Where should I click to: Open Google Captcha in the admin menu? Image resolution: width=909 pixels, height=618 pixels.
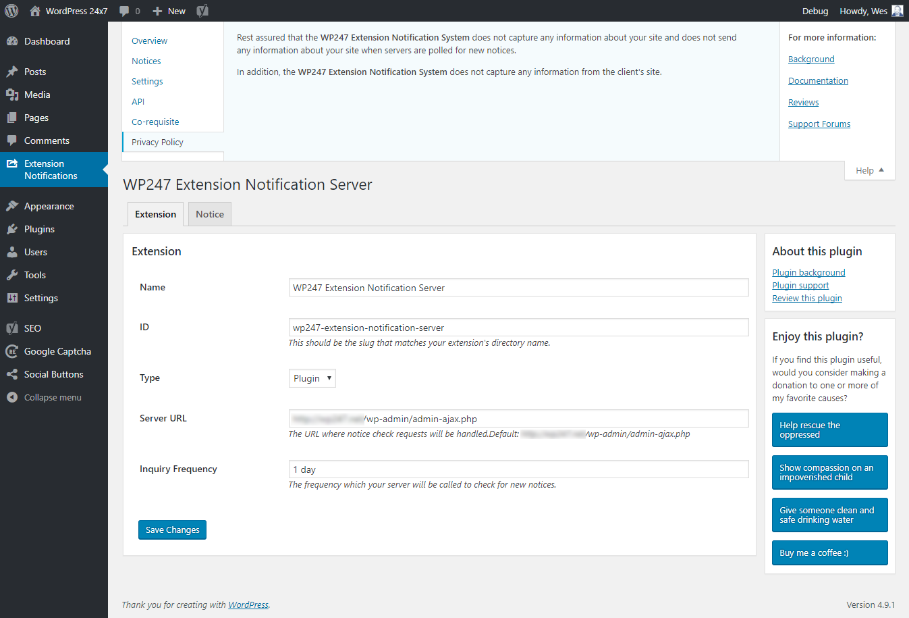[x=57, y=351]
